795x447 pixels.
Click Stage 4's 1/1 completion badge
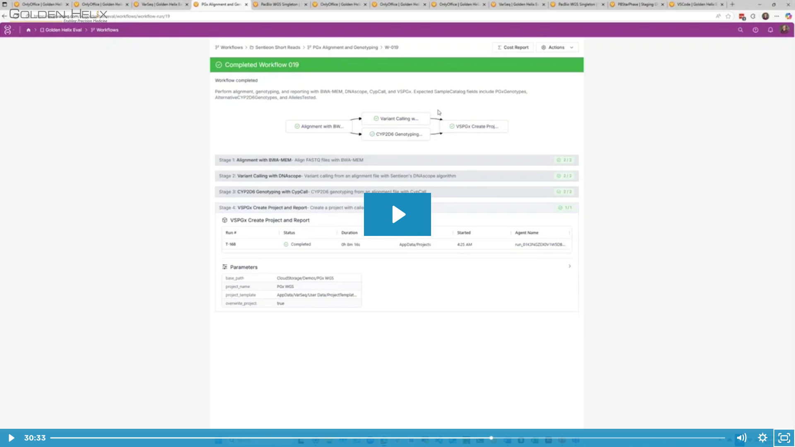565,207
